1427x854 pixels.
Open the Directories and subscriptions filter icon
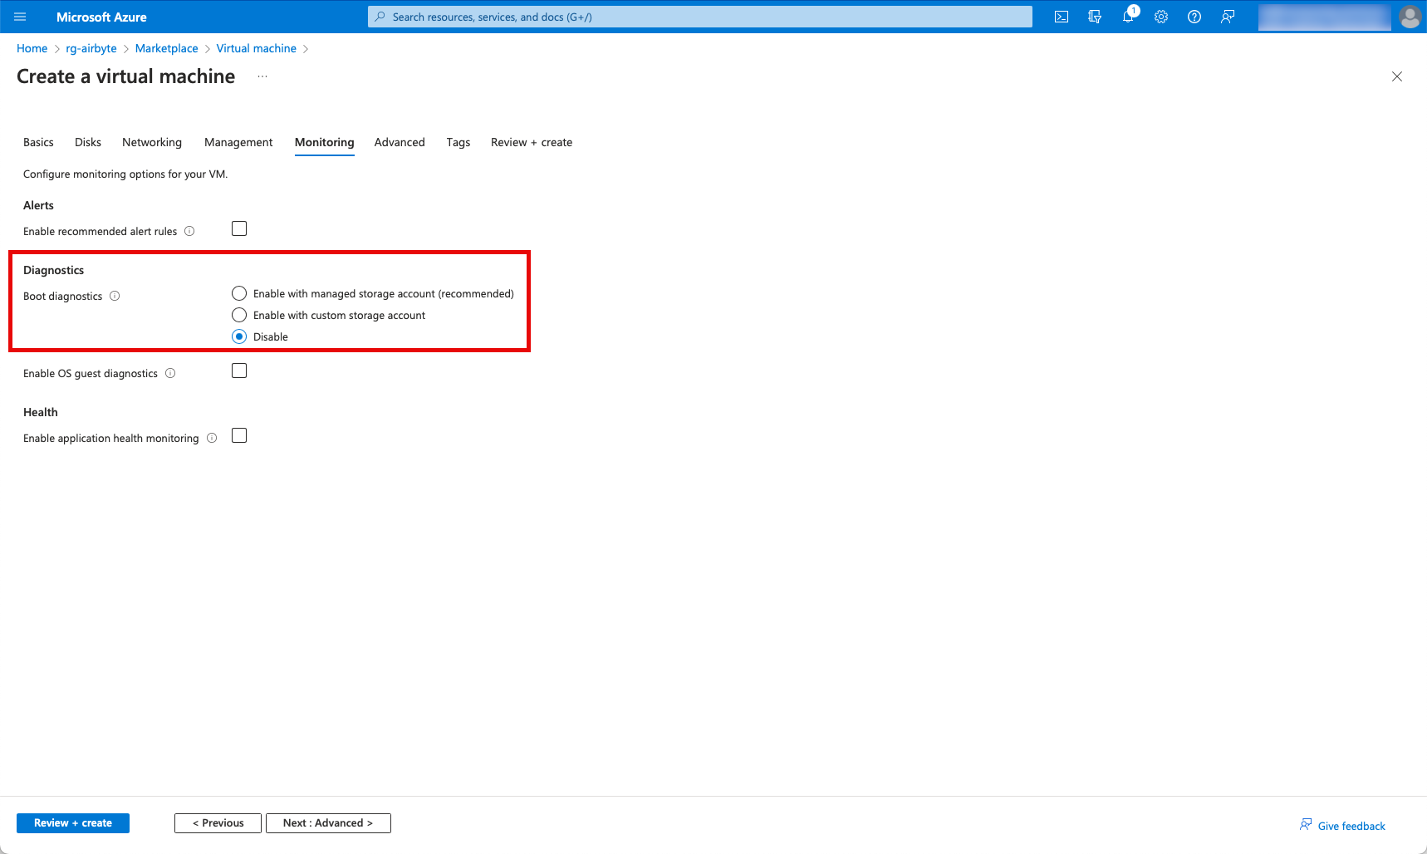tap(1094, 17)
